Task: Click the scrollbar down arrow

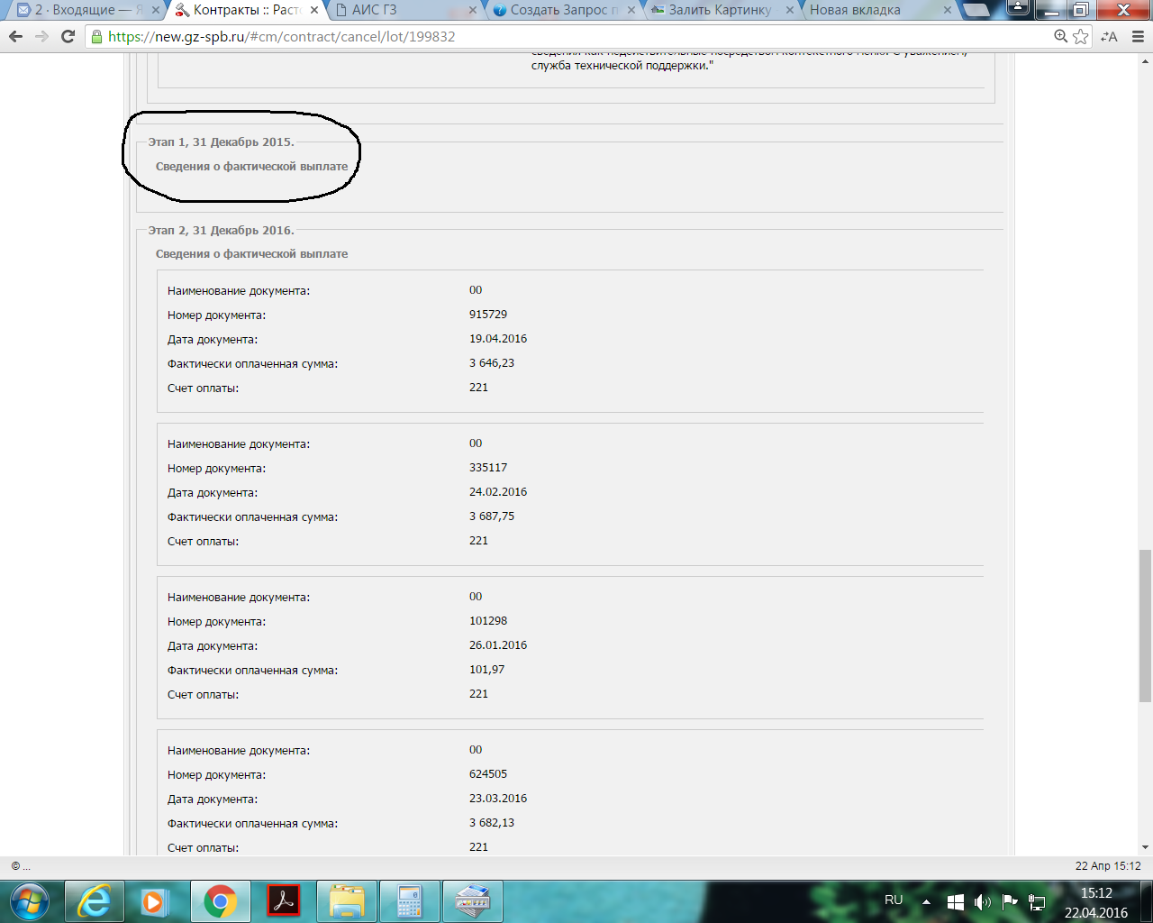Action: pyautogui.click(x=1145, y=847)
